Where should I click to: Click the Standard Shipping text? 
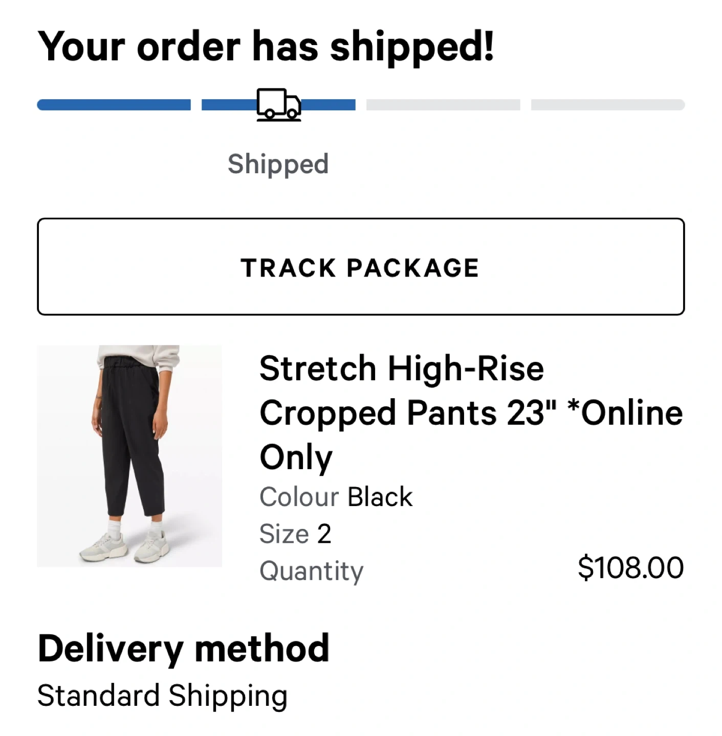click(162, 696)
